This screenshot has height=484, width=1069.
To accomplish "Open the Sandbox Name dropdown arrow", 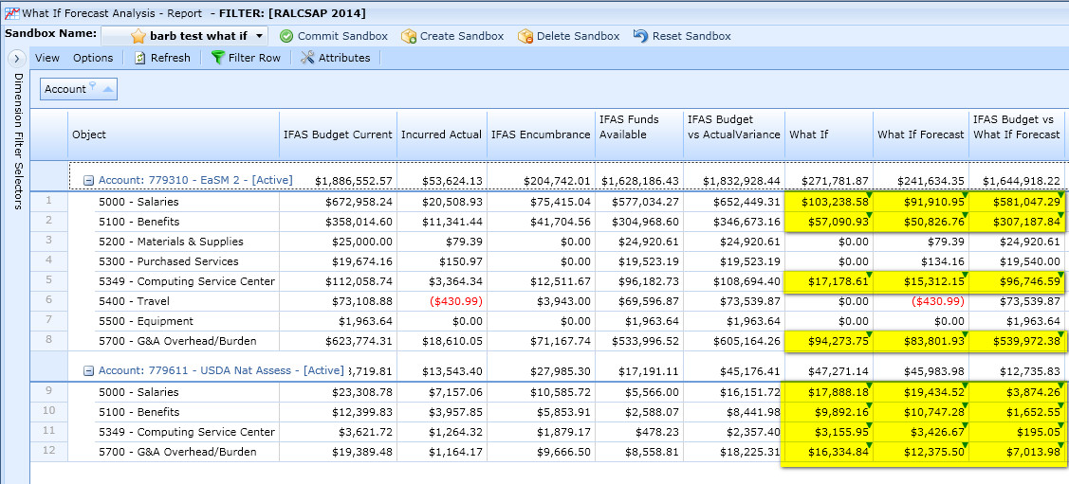I will (260, 36).
